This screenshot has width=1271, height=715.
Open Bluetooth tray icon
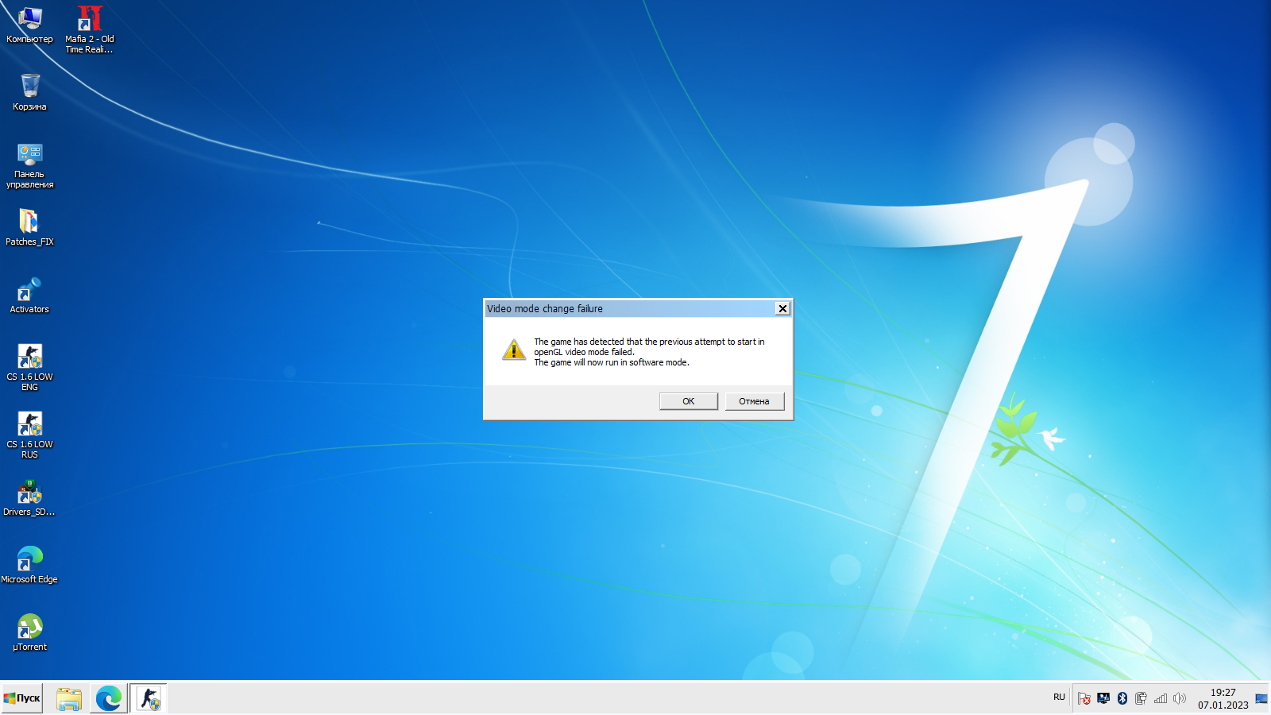click(x=1122, y=698)
